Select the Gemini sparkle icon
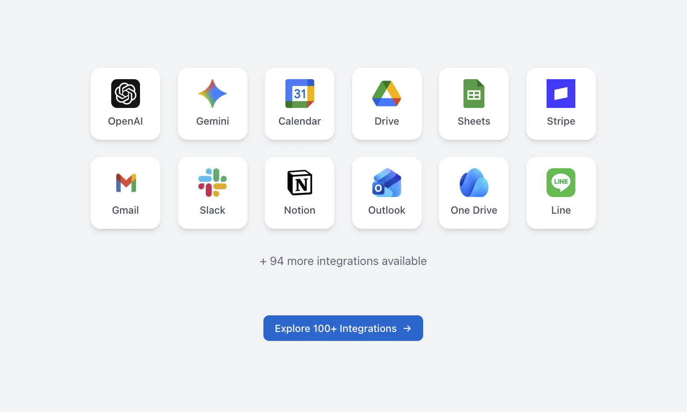Viewport: 687px width, 412px height. point(212,94)
